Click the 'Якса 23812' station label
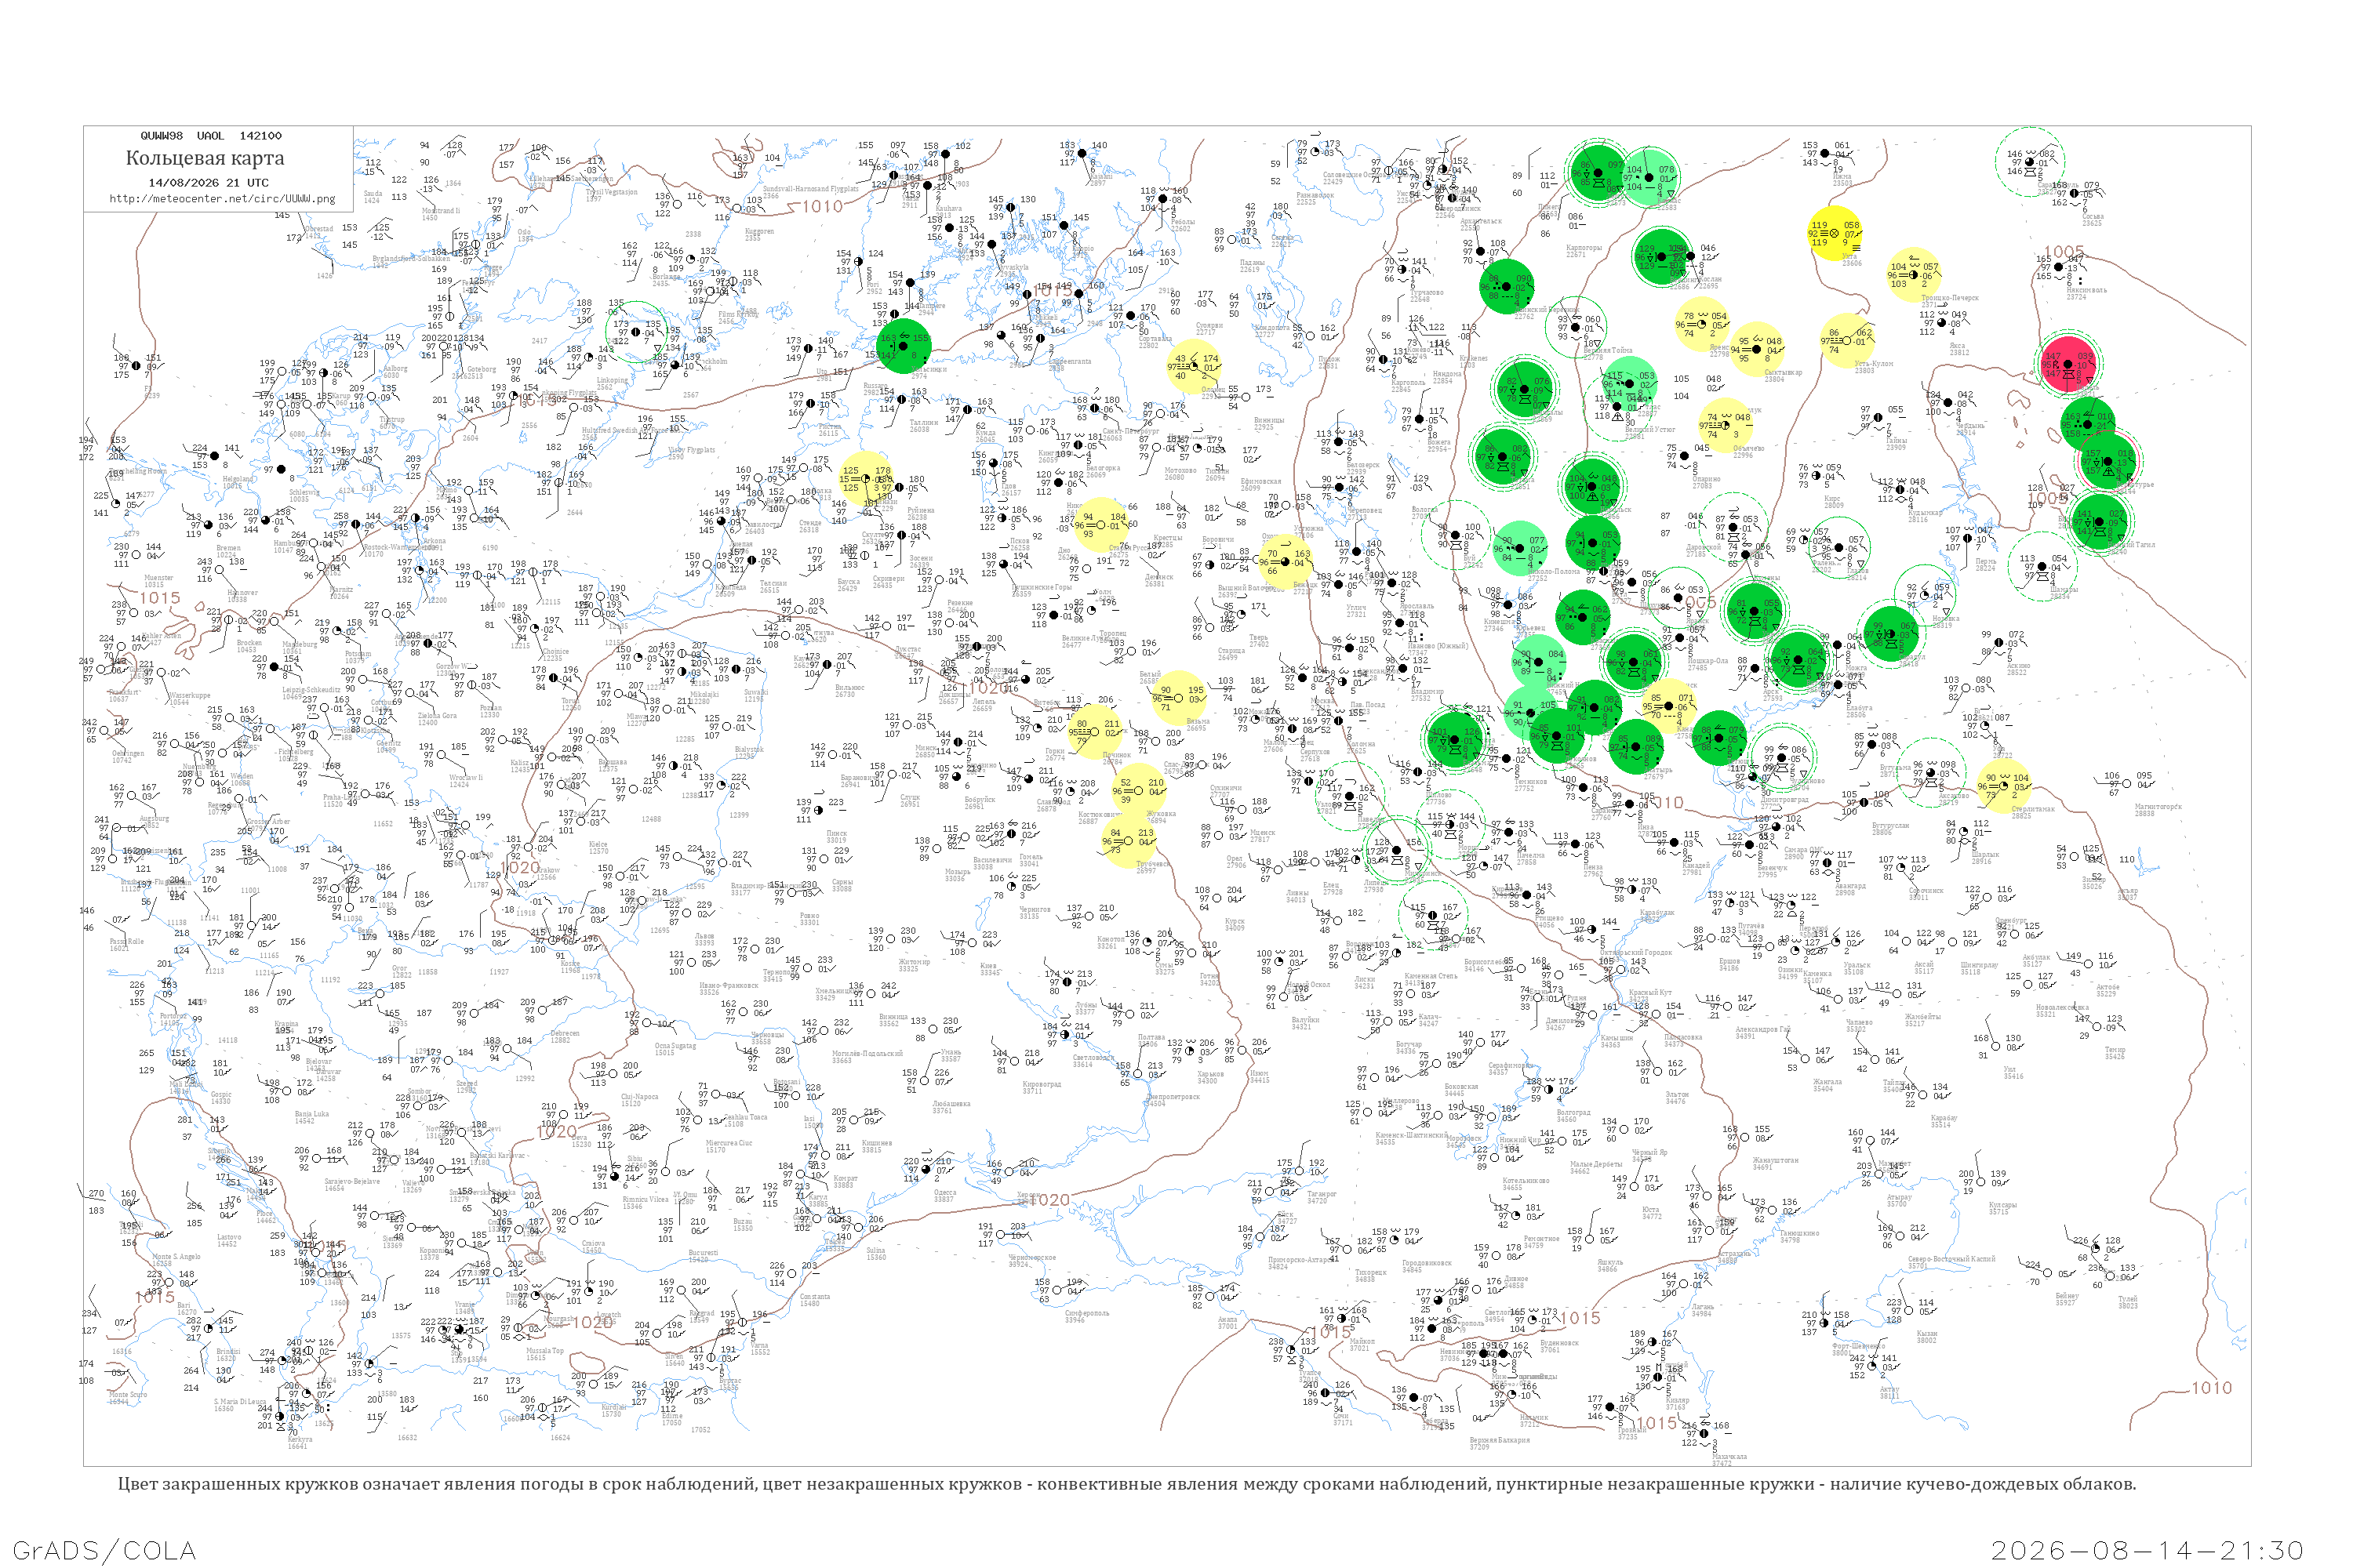 click(1958, 348)
